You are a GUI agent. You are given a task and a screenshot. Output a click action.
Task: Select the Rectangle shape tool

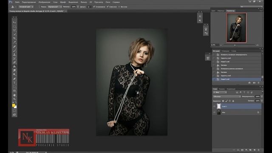coord(14,91)
